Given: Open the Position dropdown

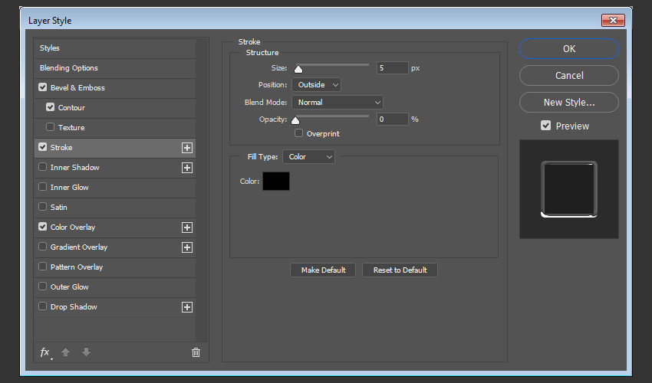Looking at the screenshot, I should pos(316,85).
